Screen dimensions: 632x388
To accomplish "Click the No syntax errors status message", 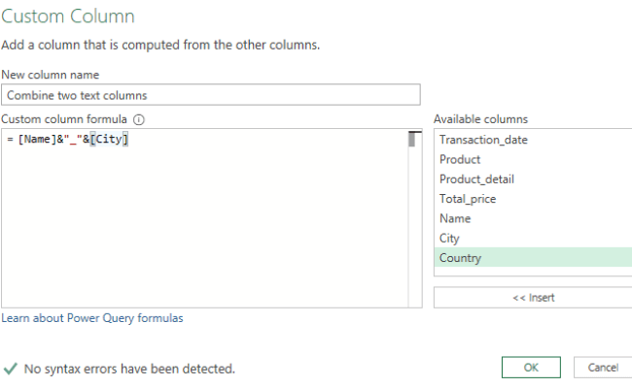I will pyautogui.click(x=129, y=369).
